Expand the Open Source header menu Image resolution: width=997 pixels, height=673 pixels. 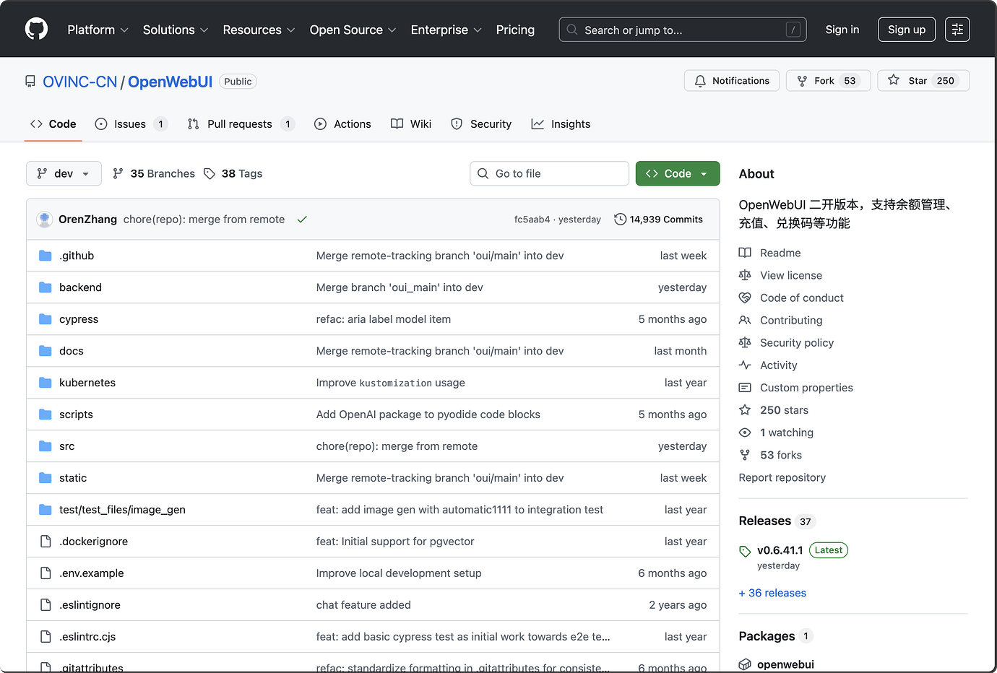tap(353, 30)
